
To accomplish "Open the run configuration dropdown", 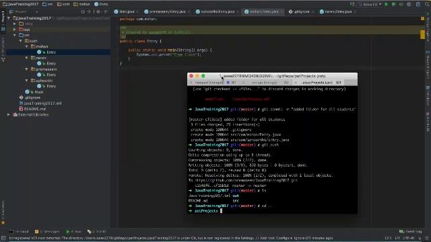I will point(370,4).
